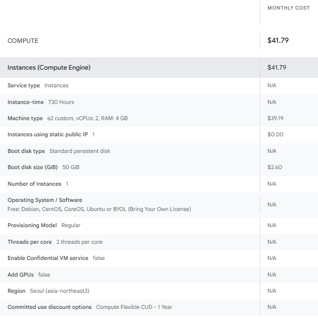Image resolution: width=318 pixels, height=317 pixels.
Task: Click the Operating System / Software label
Action: [45, 200]
